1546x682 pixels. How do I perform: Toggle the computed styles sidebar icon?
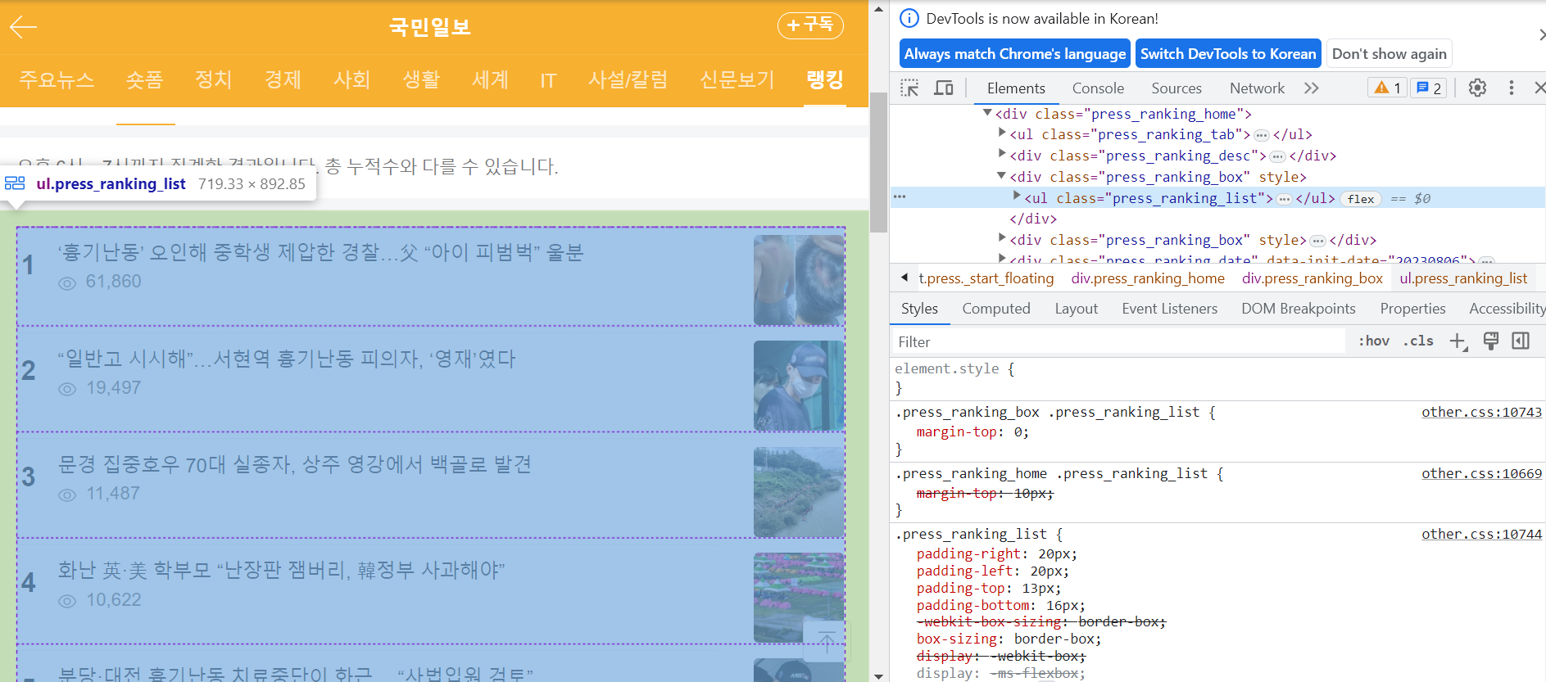(1521, 341)
